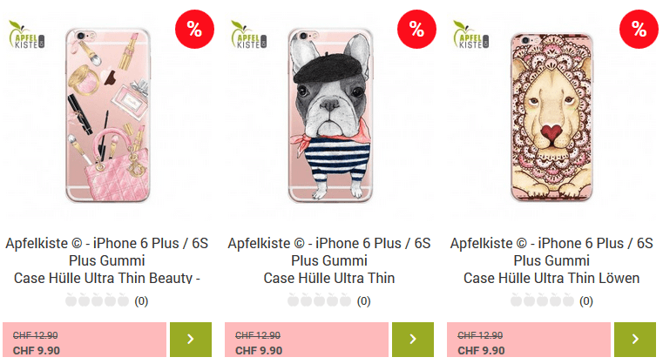View the lion mandala phone case image
The height and width of the screenshot is (364, 663).
pyautogui.click(x=551, y=117)
